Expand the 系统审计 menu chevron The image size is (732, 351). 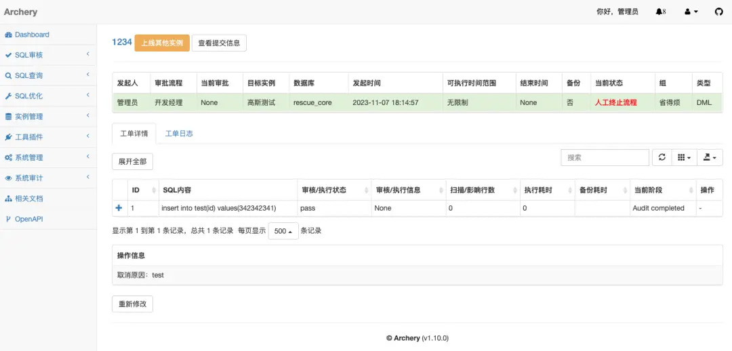coord(87,178)
